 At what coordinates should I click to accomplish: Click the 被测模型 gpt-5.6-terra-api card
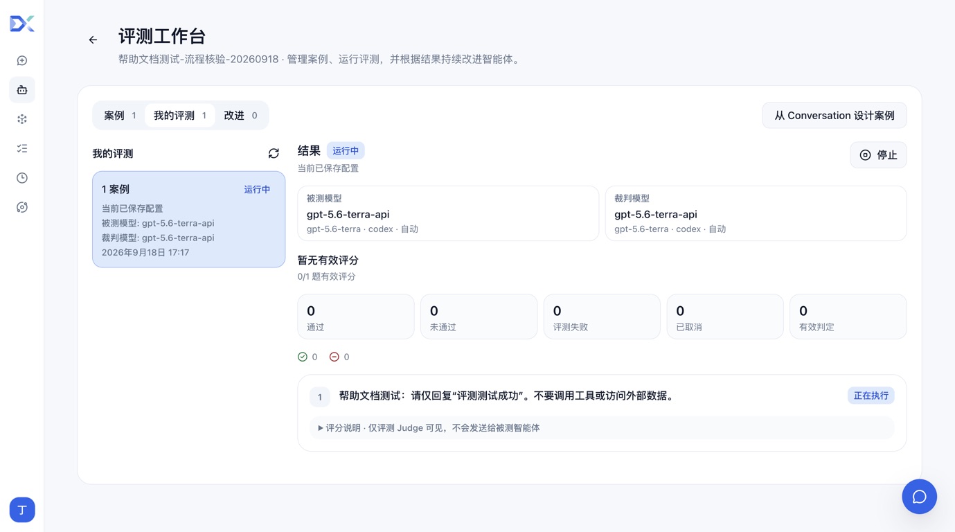click(x=448, y=213)
